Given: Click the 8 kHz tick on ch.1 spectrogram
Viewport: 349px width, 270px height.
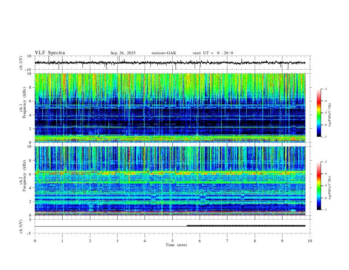Looking at the screenshot, I should click(x=30, y=87).
